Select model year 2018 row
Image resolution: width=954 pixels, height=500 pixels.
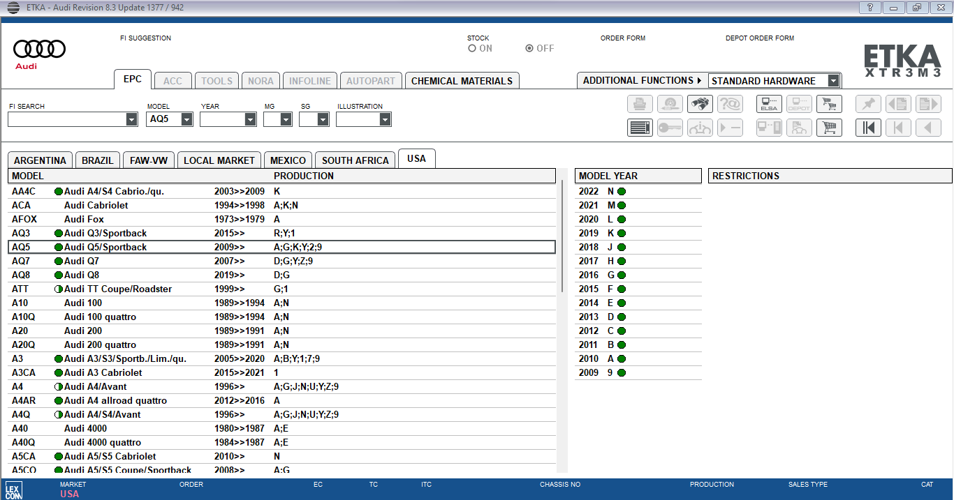[x=638, y=247]
